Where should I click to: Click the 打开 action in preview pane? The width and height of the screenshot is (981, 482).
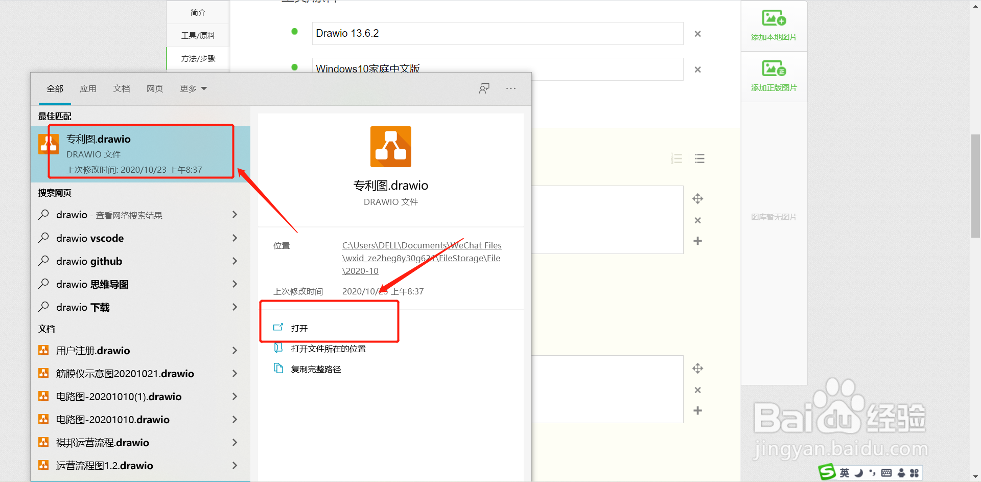click(299, 328)
